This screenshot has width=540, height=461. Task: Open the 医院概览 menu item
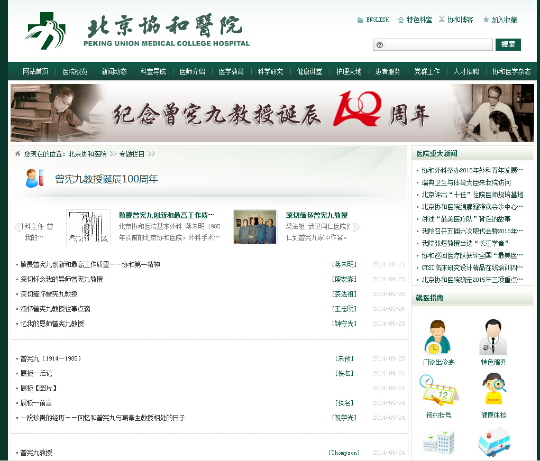pyautogui.click(x=75, y=71)
